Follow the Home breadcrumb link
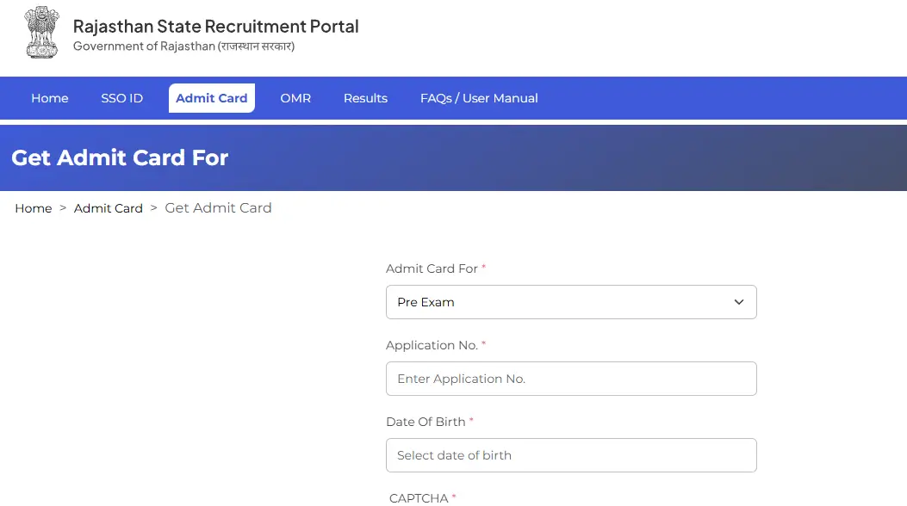 pos(34,208)
